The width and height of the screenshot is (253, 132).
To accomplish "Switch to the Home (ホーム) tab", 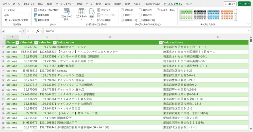I will click(x=16, y=4).
